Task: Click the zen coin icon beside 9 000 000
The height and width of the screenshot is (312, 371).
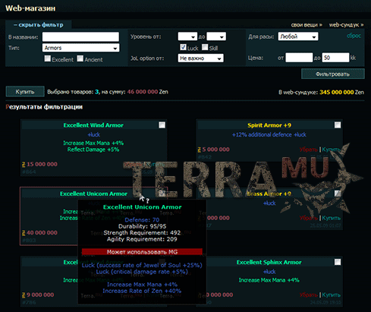Action: click(x=24, y=295)
